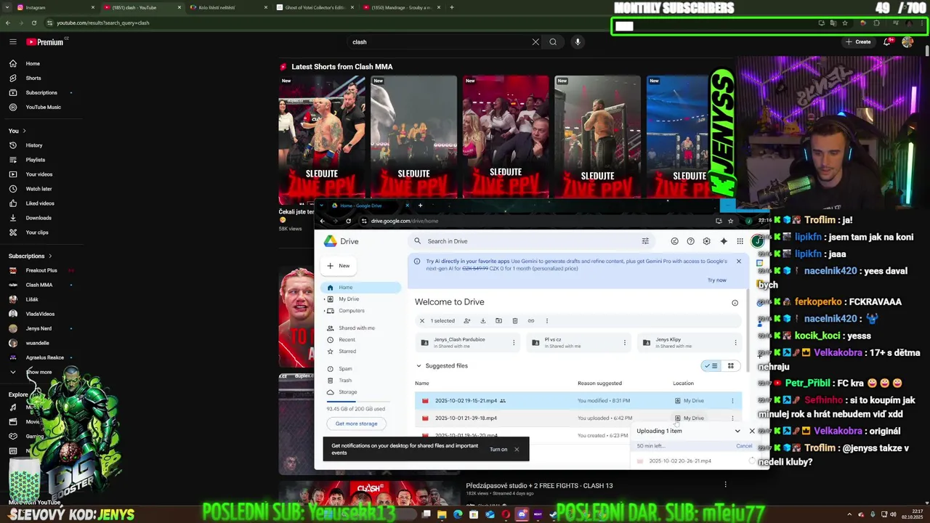Open History in YouTube sidebar
This screenshot has height=523, width=930.
(34, 145)
